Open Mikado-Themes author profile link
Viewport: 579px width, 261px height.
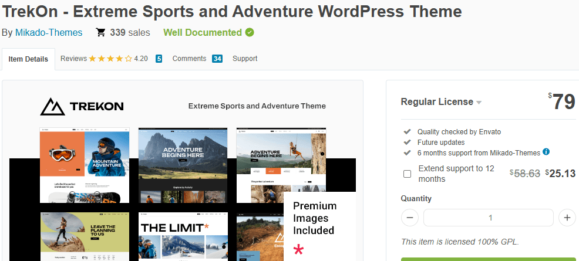point(49,32)
